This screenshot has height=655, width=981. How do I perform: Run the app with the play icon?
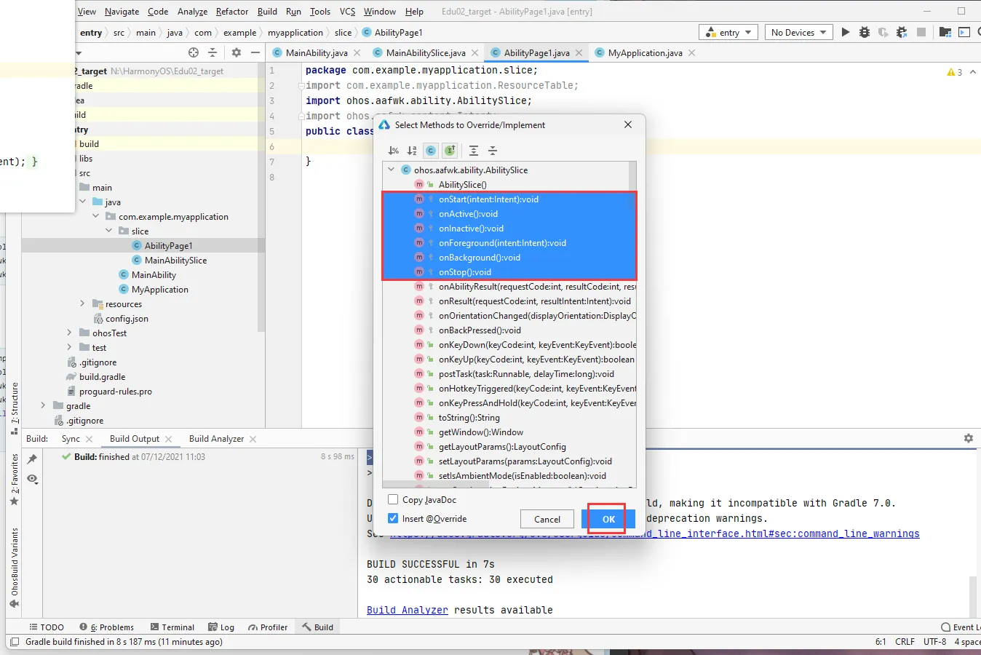click(x=845, y=32)
